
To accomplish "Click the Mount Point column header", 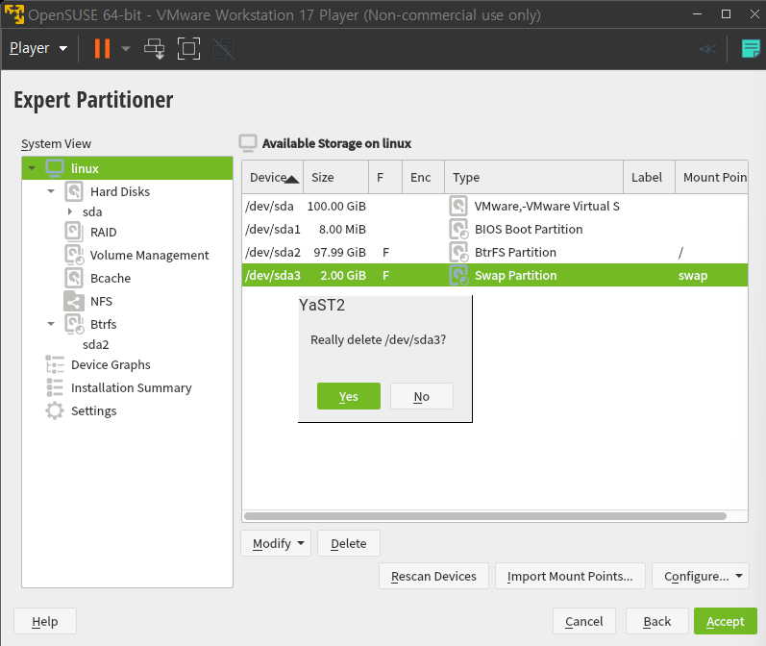I will click(x=712, y=177).
